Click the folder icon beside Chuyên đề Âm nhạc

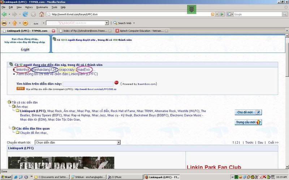(17, 132)
